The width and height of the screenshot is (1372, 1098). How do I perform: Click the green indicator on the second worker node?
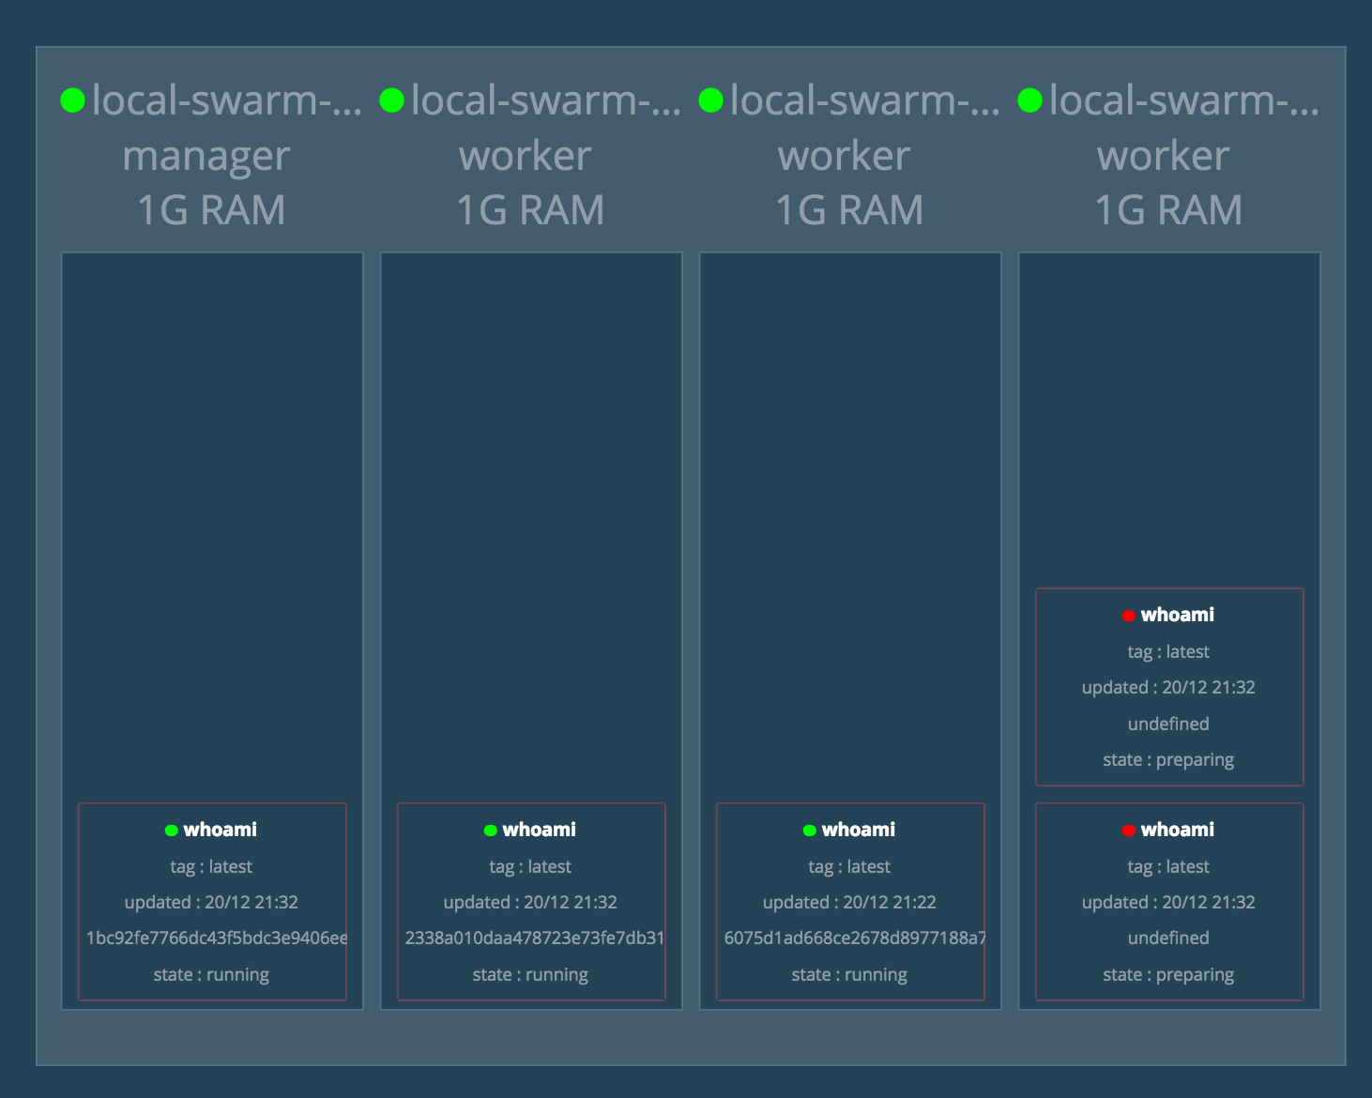(x=709, y=99)
